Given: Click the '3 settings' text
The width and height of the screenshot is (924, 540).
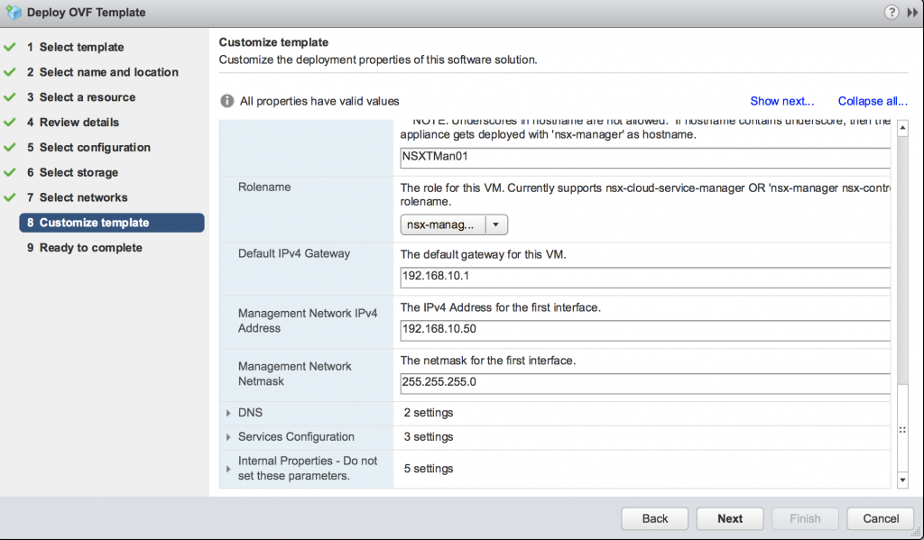Looking at the screenshot, I should [x=429, y=437].
